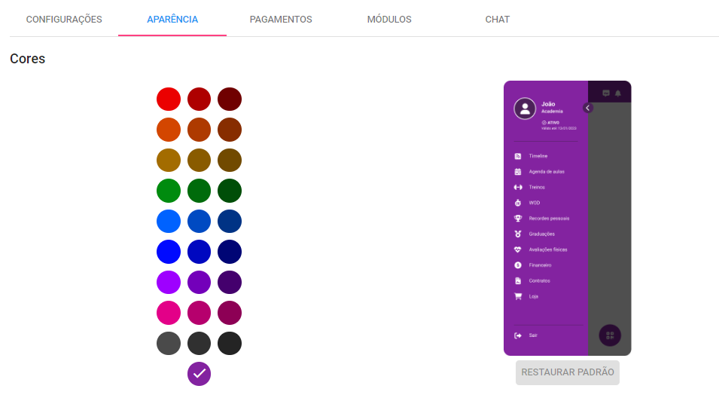Select the pure bright blue swatch
Image resolution: width=719 pixels, height=401 pixels.
(x=169, y=252)
